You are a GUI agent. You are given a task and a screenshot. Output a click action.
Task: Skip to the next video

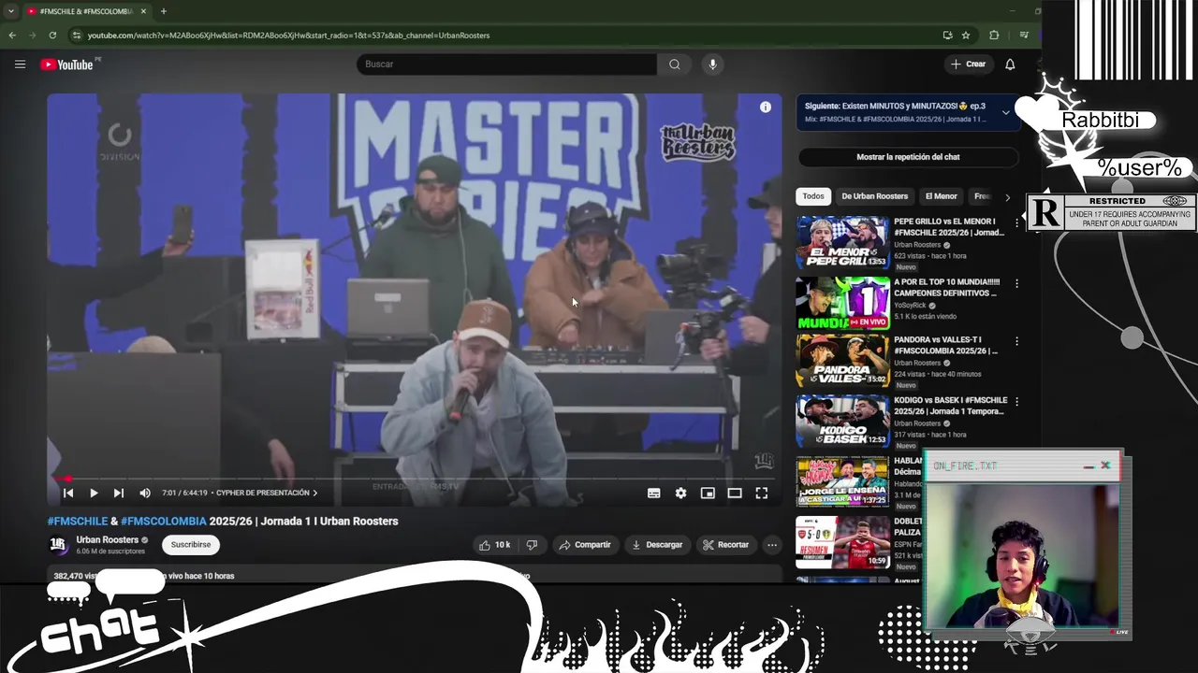(x=119, y=493)
